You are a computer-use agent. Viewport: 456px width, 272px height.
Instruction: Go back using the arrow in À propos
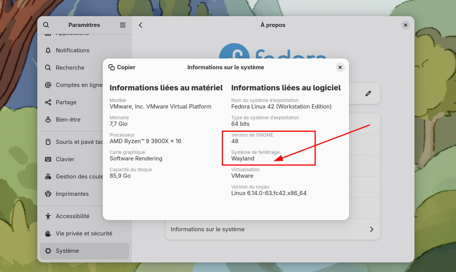[x=140, y=25]
